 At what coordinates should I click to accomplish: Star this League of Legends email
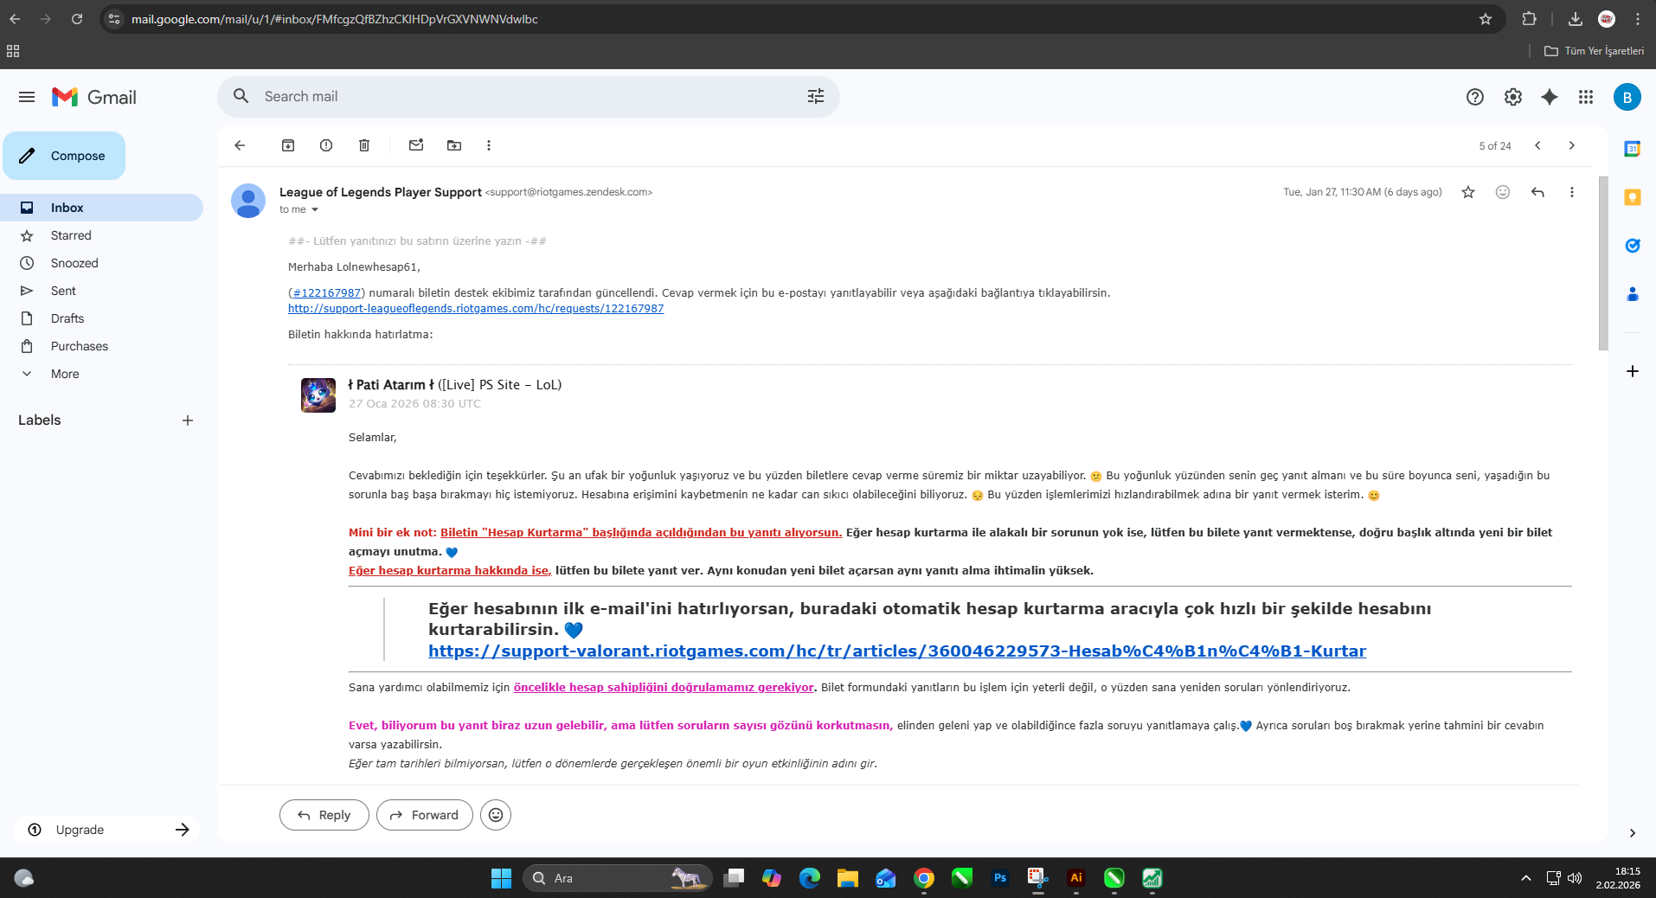[x=1468, y=192]
